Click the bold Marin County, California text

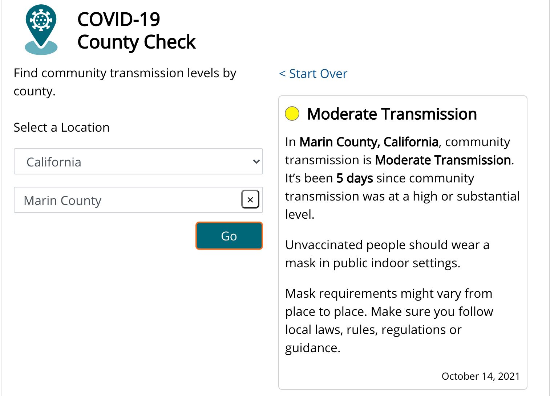click(x=369, y=142)
